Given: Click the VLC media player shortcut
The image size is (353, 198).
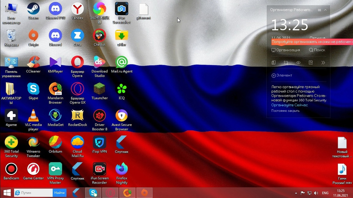Looking at the screenshot, I should (33, 120).
